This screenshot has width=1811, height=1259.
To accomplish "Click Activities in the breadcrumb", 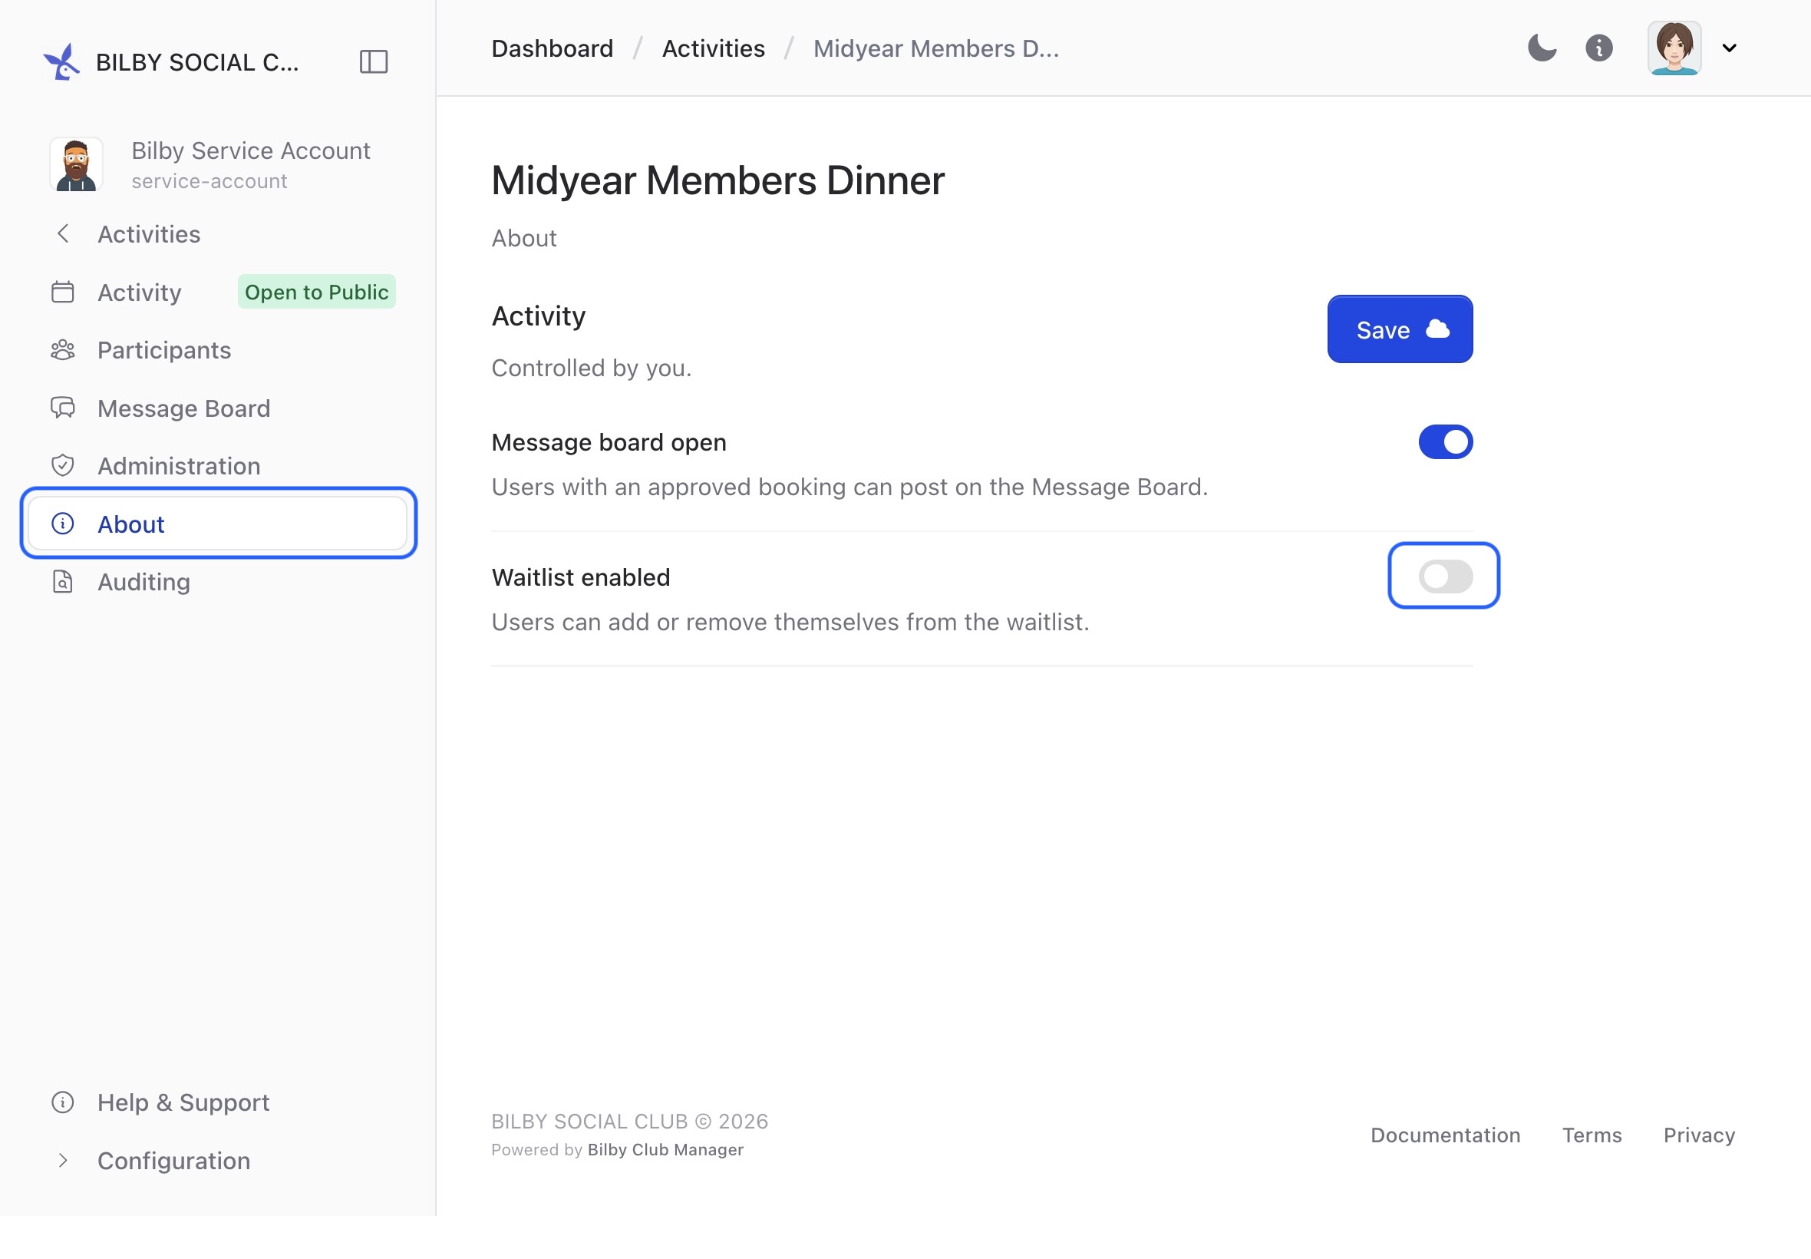I will 713,48.
